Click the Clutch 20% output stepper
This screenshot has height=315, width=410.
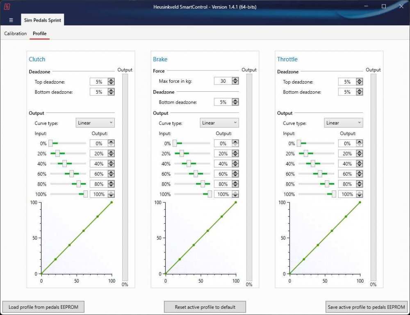[x=111, y=153]
